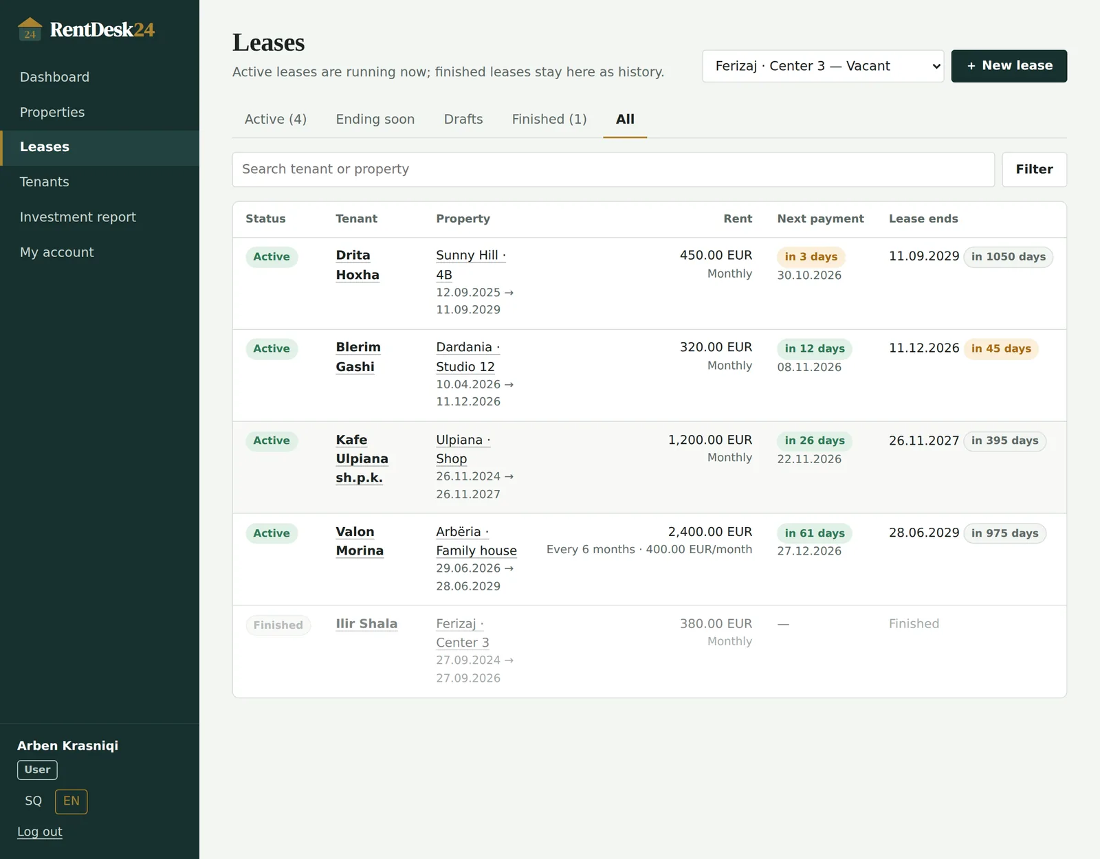Click the Active status badge for Drita Hoxha
The height and width of the screenshot is (859, 1100).
point(272,257)
